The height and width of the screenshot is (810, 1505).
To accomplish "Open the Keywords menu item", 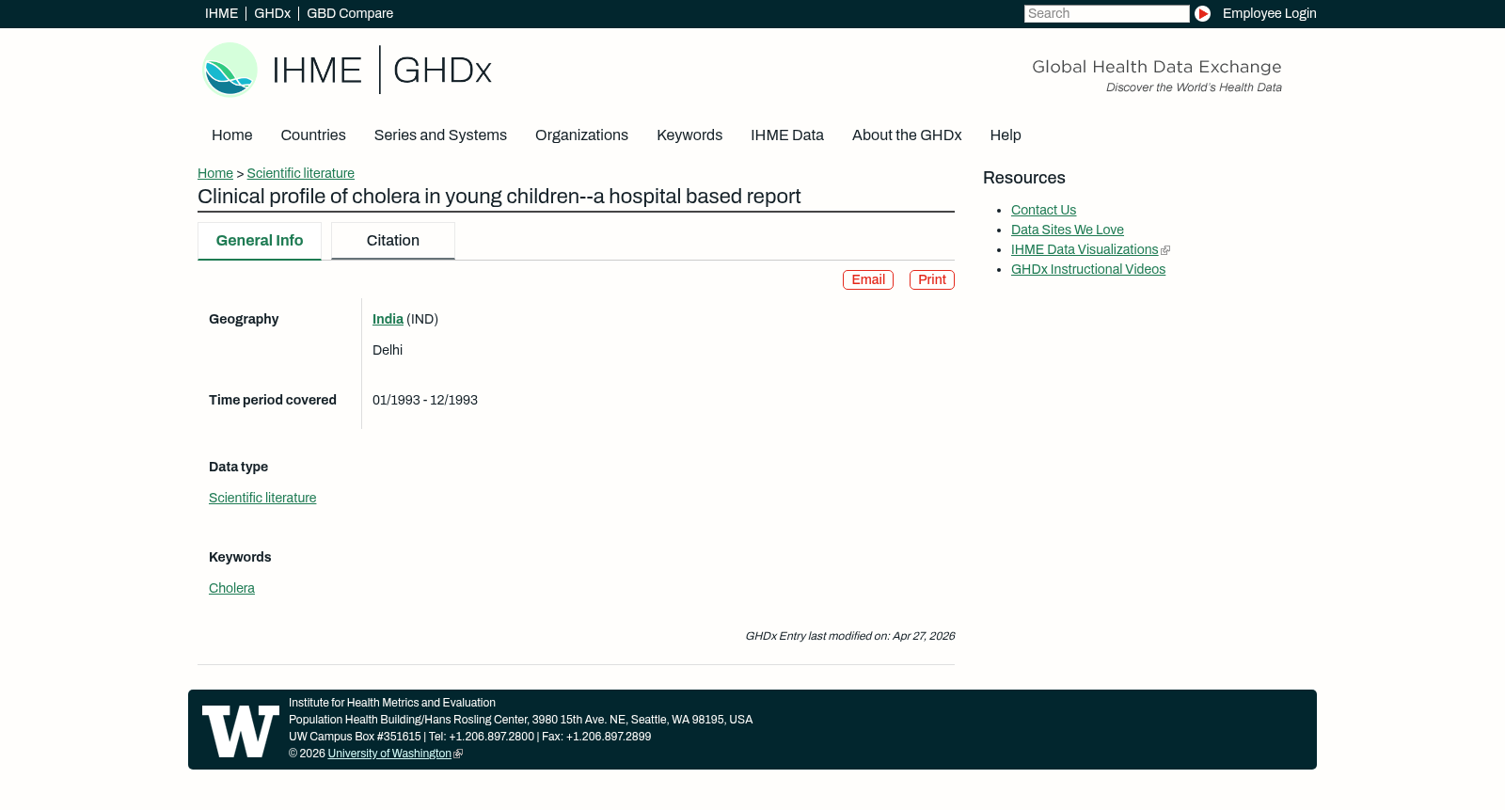I will (x=689, y=135).
